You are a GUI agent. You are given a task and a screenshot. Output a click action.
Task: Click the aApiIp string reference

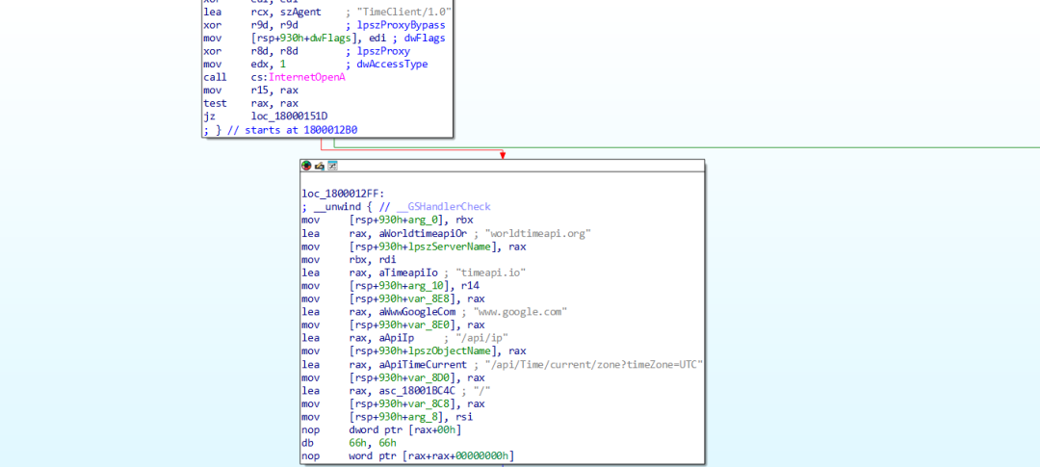(397, 339)
